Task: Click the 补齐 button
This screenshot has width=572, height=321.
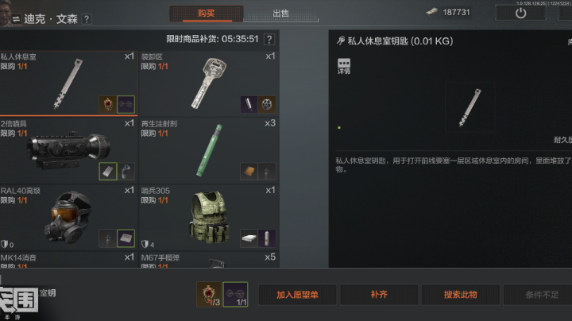Action: point(379,295)
